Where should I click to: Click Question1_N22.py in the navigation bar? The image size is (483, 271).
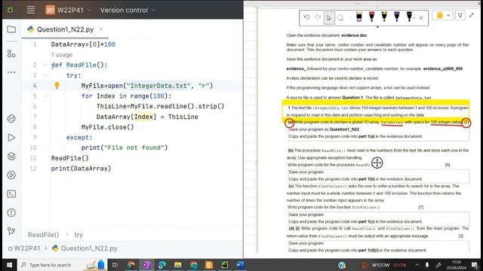(85, 248)
